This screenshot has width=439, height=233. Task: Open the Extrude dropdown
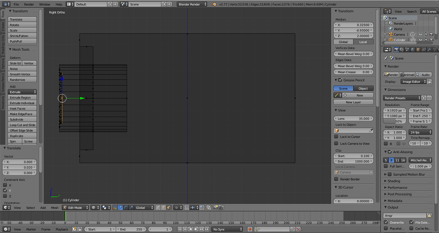click(x=22, y=92)
